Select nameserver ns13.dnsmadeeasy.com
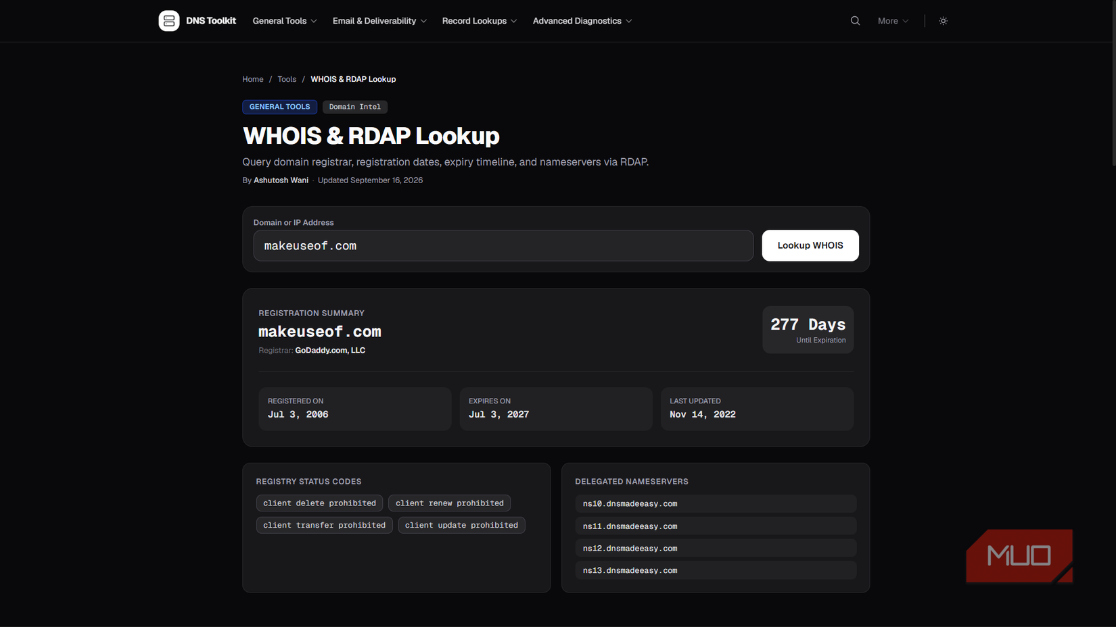This screenshot has width=1116, height=627. click(716, 571)
